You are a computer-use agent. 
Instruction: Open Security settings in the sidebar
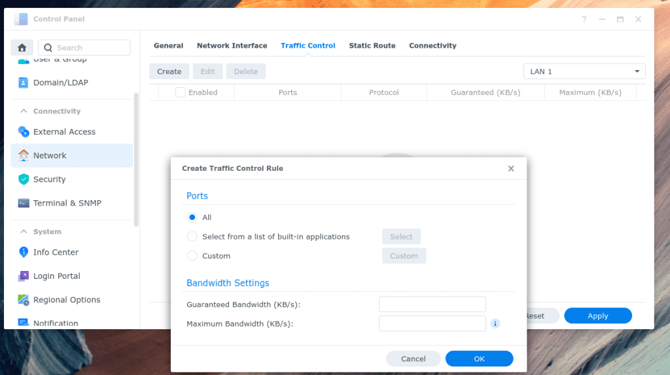pyautogui.click(x=72, y=179)
